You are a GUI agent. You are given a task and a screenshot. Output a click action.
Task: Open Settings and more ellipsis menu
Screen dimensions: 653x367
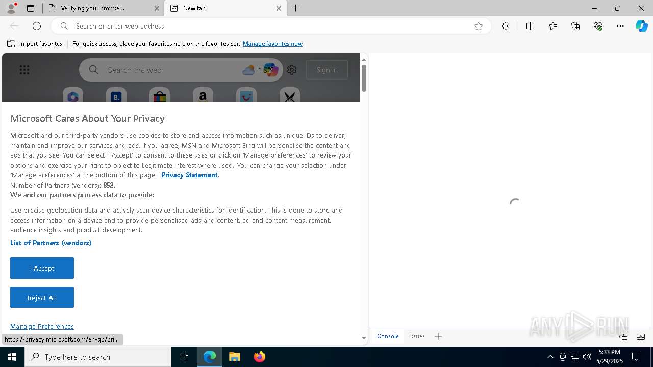click(620, 26)
